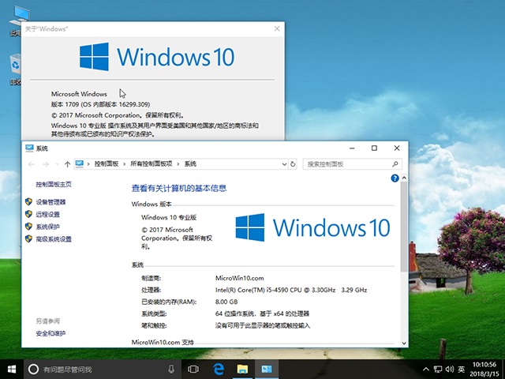Click the Cortana circle icon
Image resolution: width=505 pixels, height=379 pixels.
tap(33, 369)
